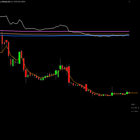Click the 'NASDAQ ABDS' chart title
This screenshot has width=140, height=140.
19,2
